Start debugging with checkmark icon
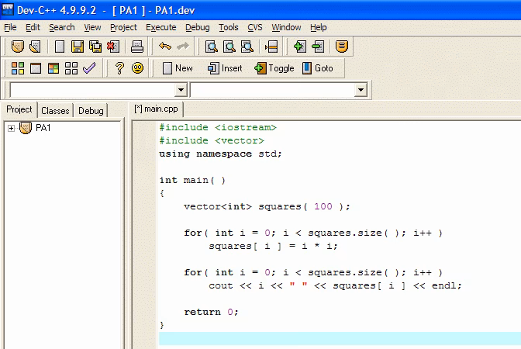 89,67
